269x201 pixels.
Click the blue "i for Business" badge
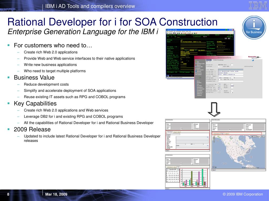coord(254,28)
